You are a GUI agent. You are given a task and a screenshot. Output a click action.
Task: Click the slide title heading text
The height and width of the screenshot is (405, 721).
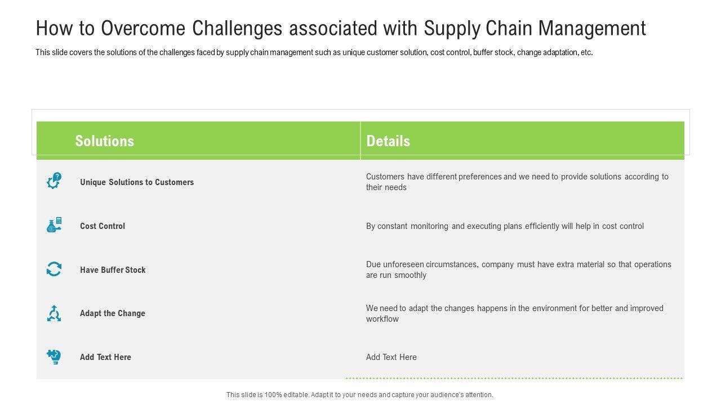341,28
